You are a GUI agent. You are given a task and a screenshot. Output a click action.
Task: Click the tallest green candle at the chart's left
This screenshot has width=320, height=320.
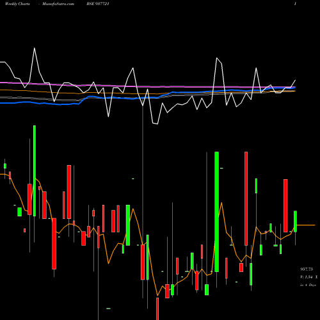click(x=35, y=171)
